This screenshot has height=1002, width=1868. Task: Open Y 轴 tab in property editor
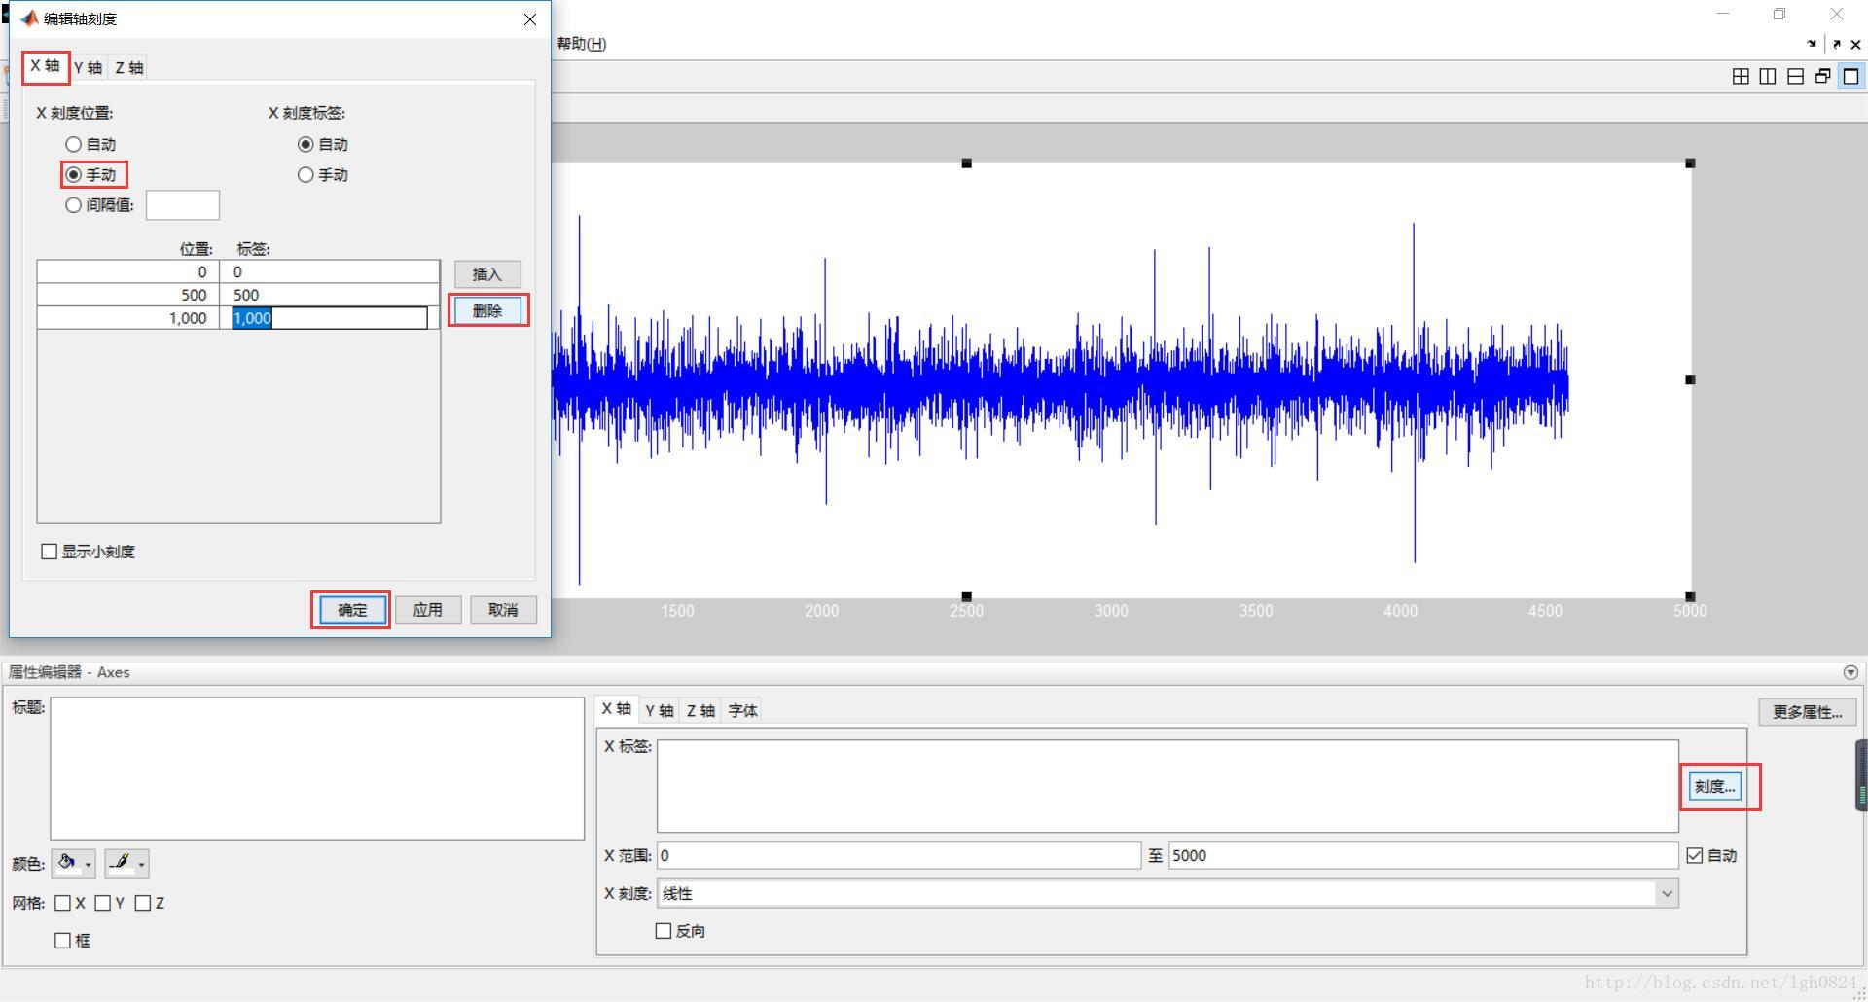pyautogui.click(x=660, y=711)
